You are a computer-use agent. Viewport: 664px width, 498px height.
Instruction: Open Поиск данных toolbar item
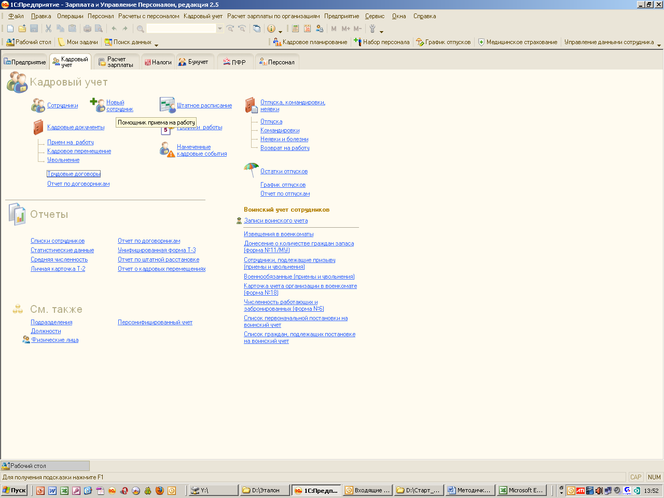click(128, 42)
